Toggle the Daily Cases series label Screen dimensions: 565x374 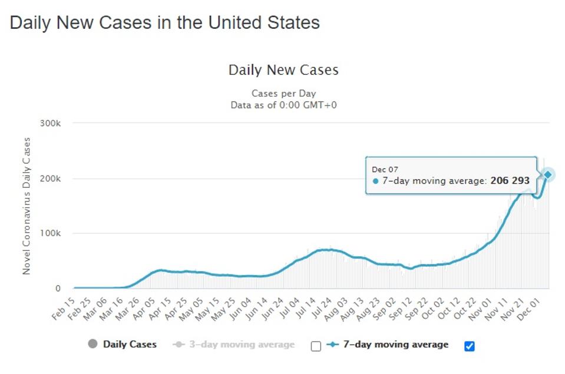130,345
